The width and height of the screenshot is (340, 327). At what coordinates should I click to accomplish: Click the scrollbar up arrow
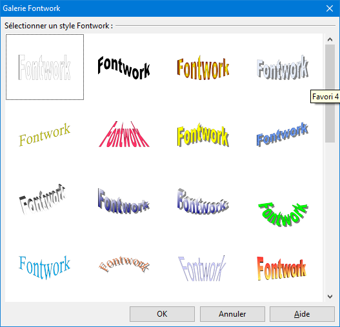coord(330,39)
